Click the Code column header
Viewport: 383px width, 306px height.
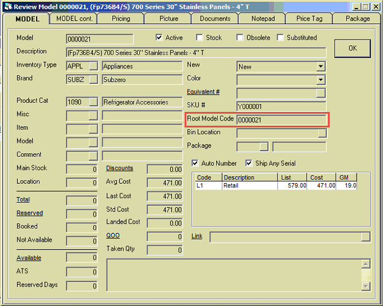209,177
